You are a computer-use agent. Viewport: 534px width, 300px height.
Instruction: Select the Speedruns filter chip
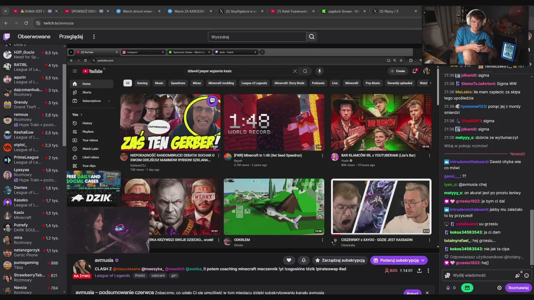click(x=178, y=83)
